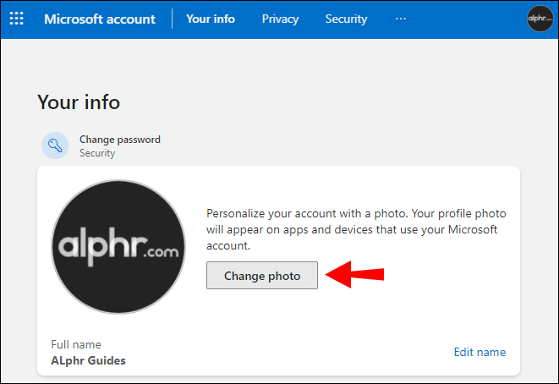Open the Change password link
Image resolution: width=559 pixels, height=384 pixels.
(x=119, y=140)
